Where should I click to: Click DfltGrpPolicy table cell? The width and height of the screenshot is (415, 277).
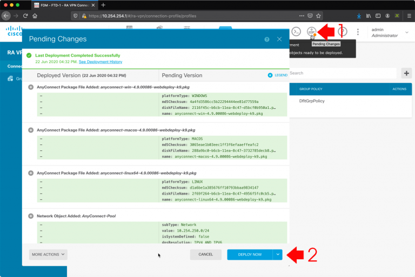(312, 101)
